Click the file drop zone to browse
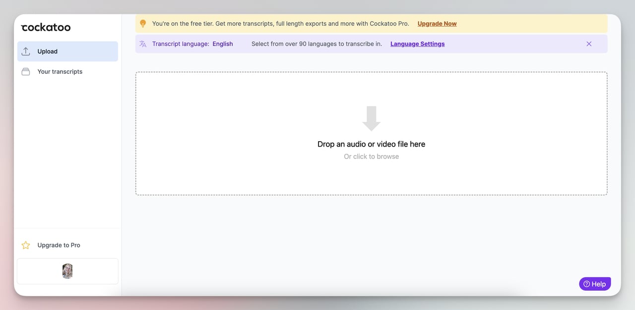 click(x=371, y=134)
